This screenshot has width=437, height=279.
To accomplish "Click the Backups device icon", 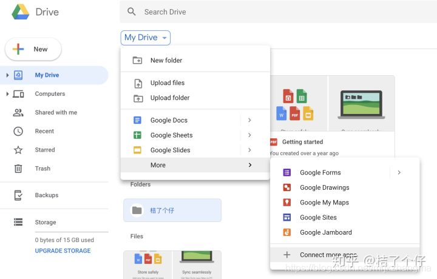I will click(x=18, y=195).
